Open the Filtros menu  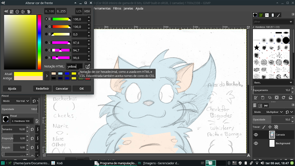(x=117, y=8)
